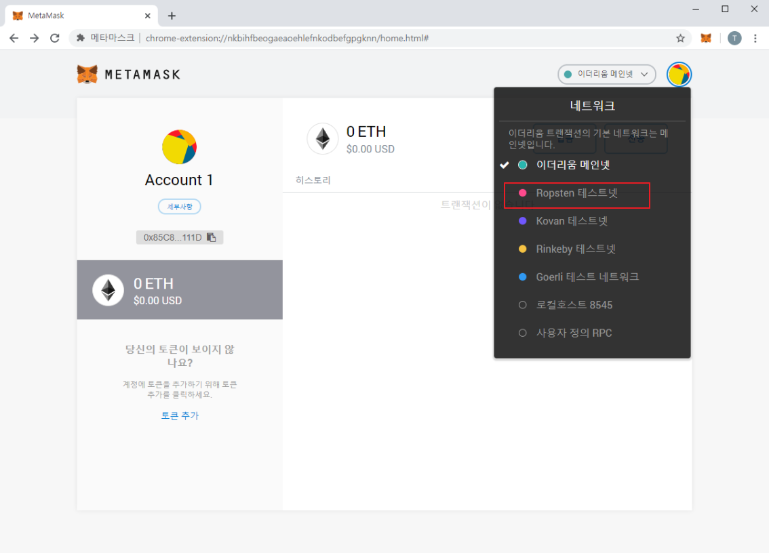
Task: Choose 사용자 정의 RPC option
Action: [x=592, y=333]
